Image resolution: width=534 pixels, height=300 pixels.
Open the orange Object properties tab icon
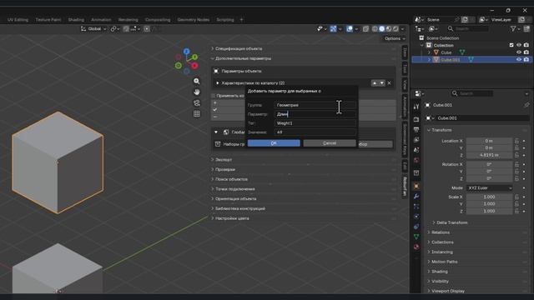(x=416, y=186)
